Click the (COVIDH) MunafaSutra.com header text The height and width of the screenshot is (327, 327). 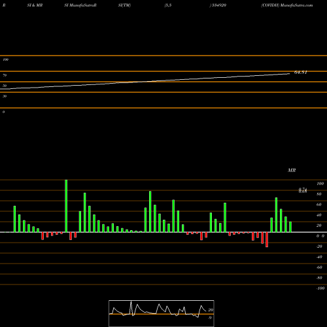click(287, 5)
